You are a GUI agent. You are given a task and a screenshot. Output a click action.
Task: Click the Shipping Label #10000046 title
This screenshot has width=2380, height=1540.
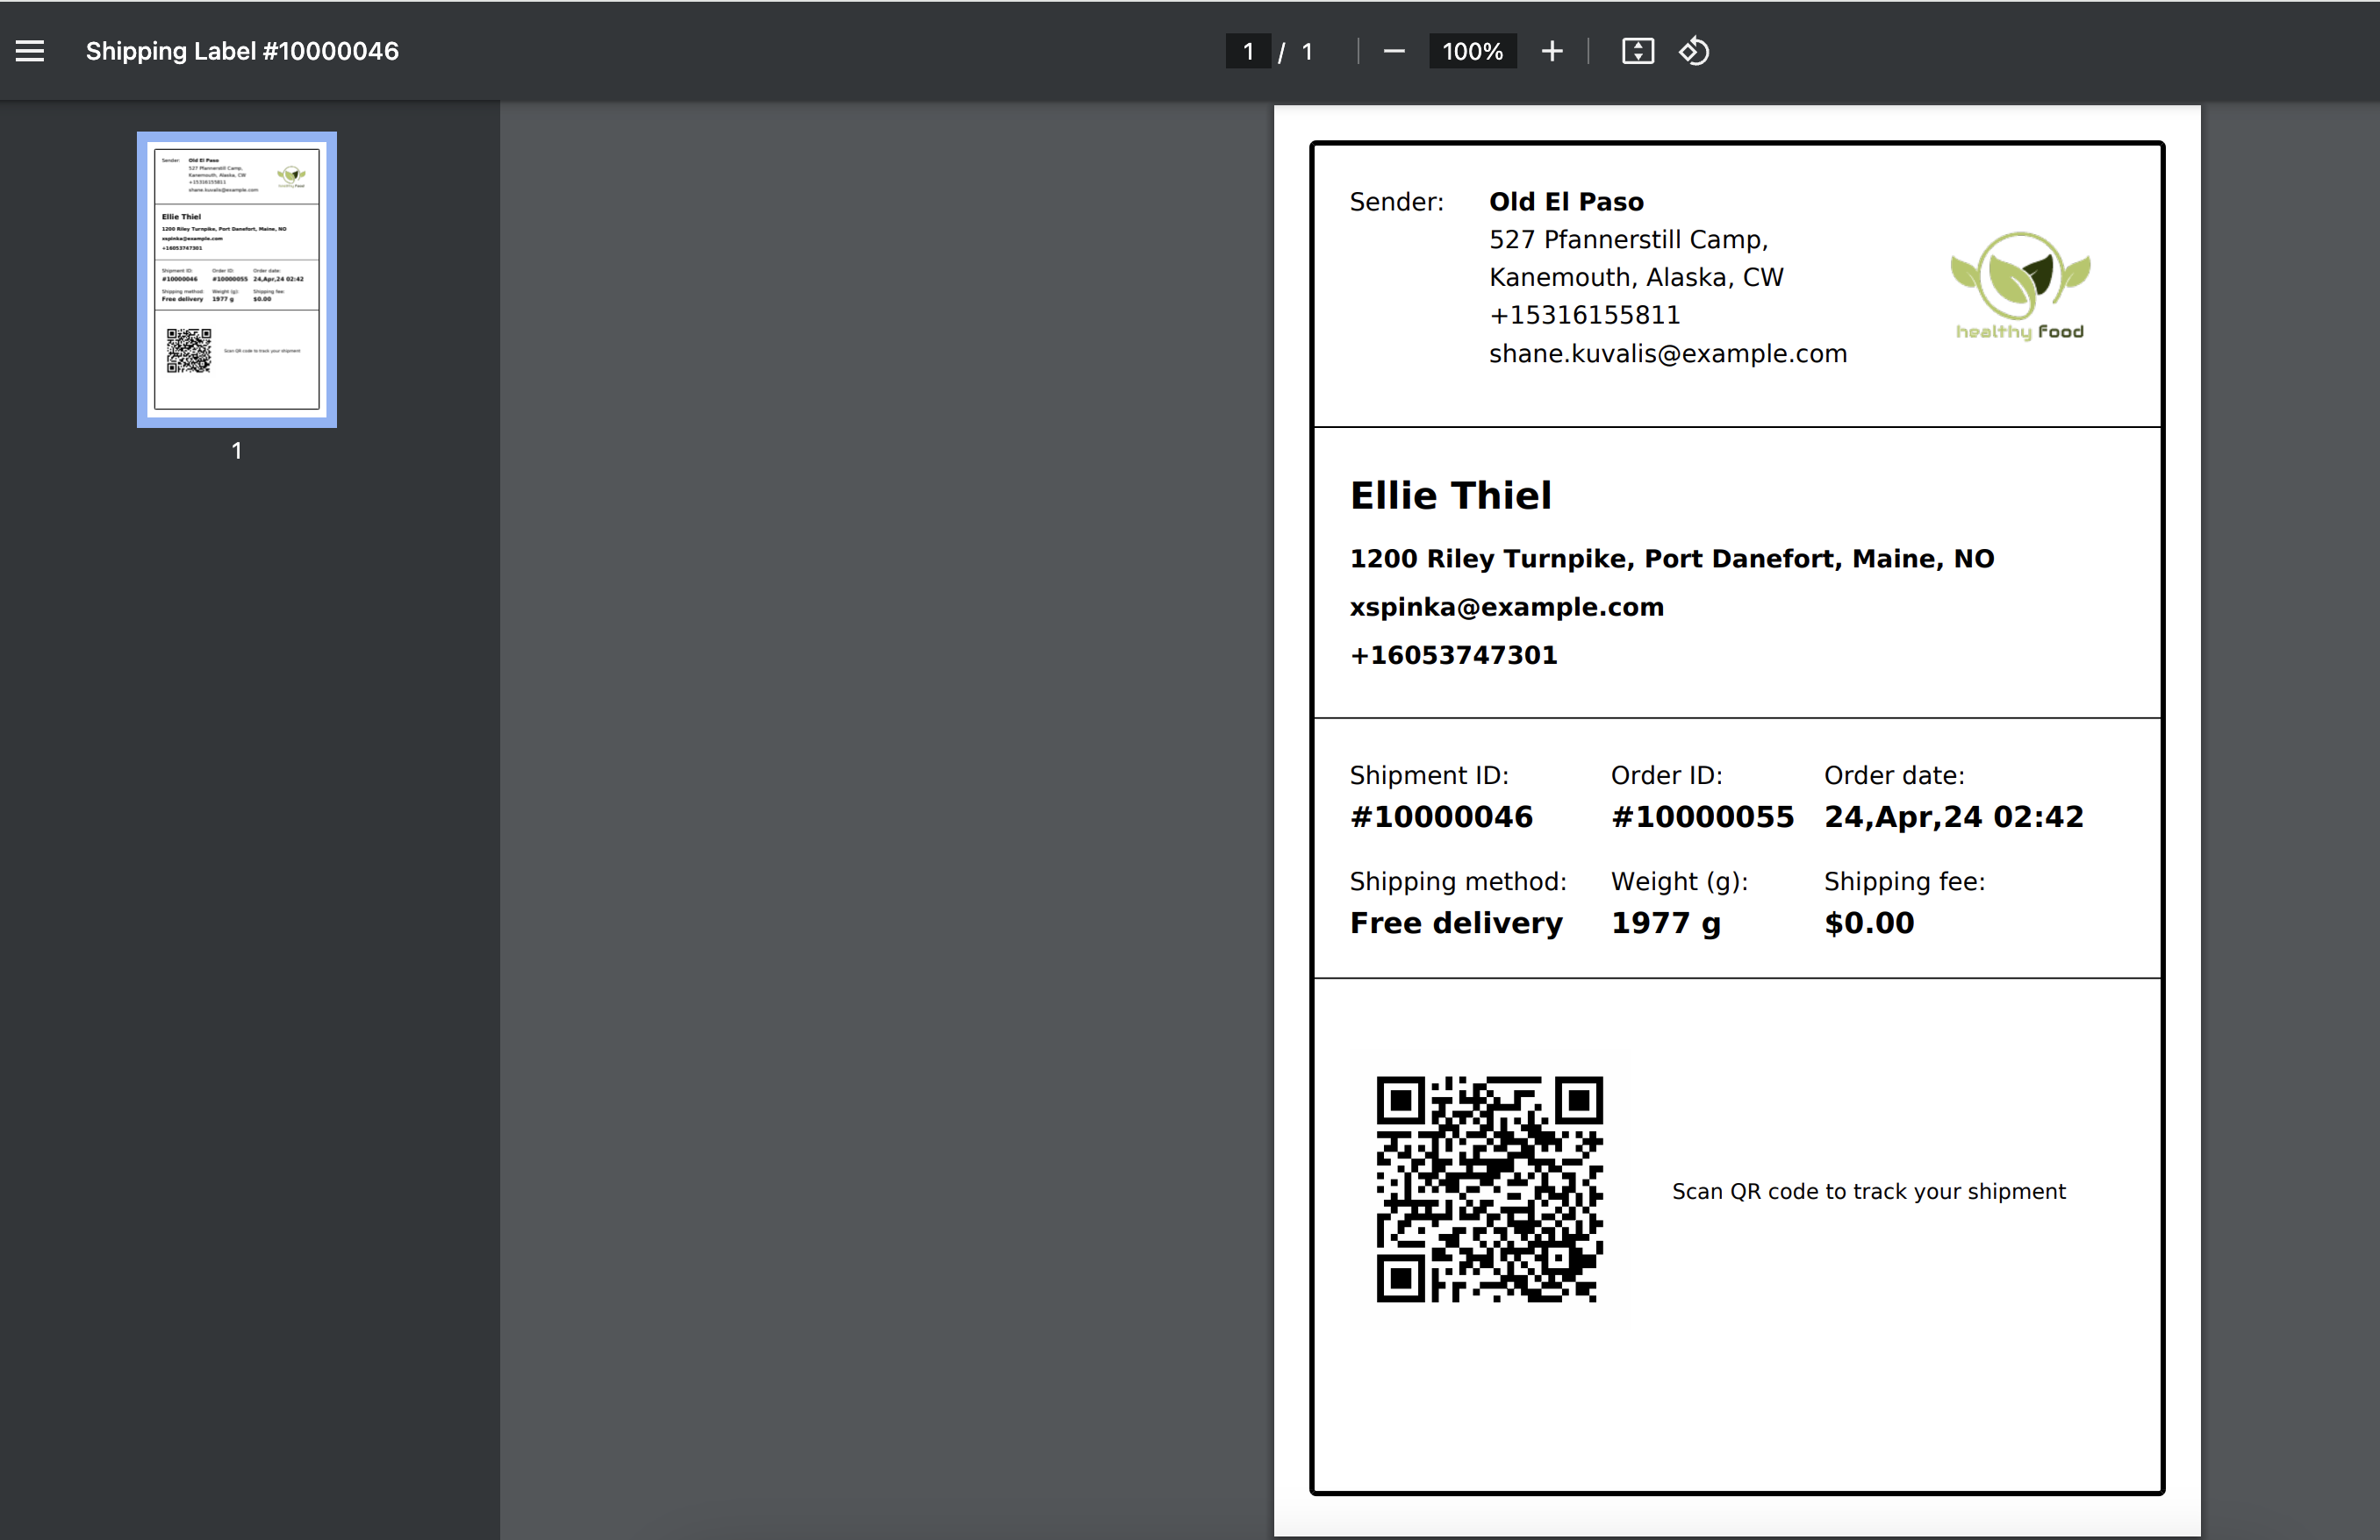(242, 51)
